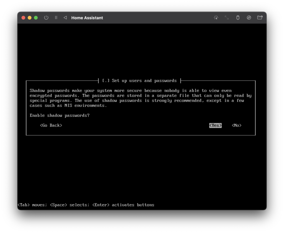Click the capture mouse cursor icon
284x233 pixels.
click(x=216, y=17)
